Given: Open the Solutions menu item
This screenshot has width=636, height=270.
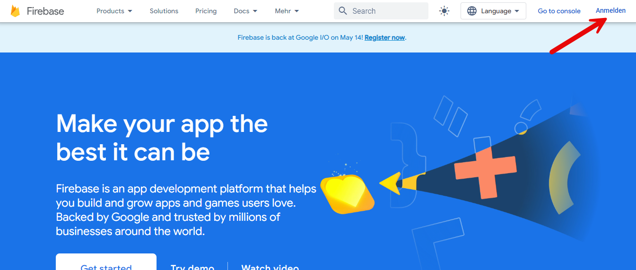Looking at the screenshot, I should point(164,11).
